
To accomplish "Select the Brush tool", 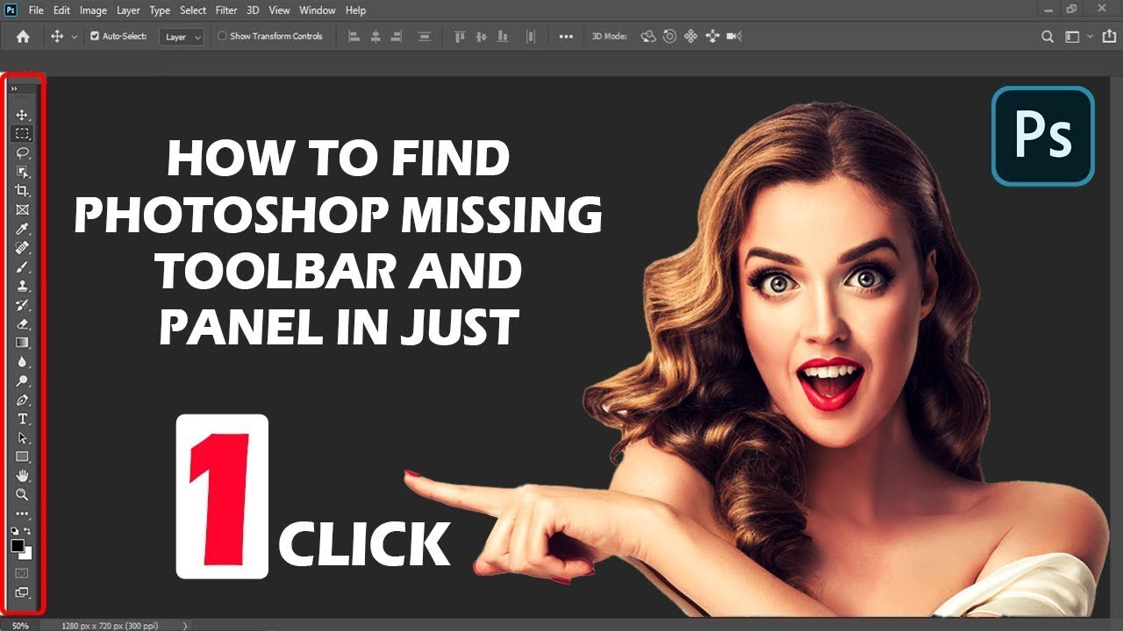I will click(x=22, y=266).
